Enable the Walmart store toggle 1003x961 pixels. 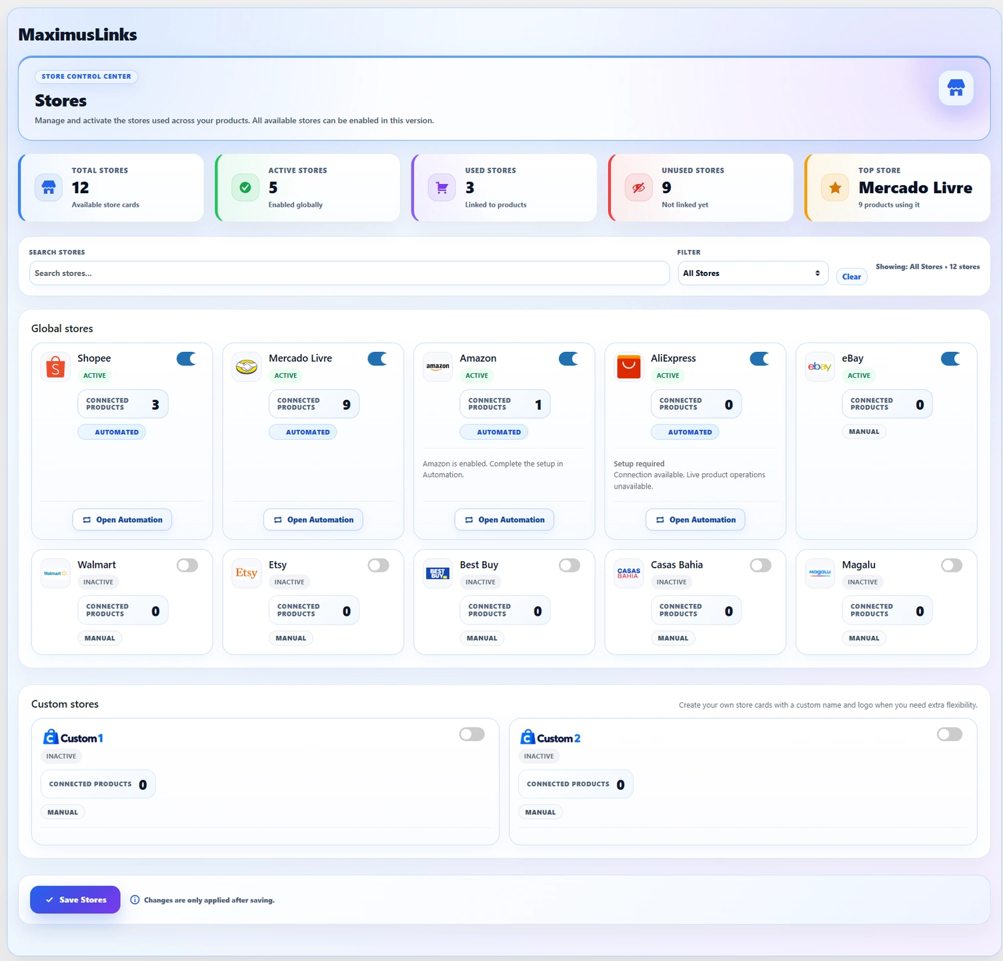point(187,565)
